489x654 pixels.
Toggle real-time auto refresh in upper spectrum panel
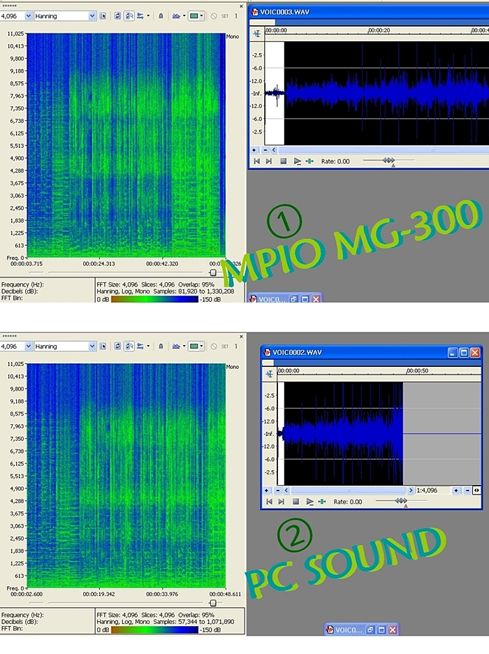pyautogui.click(x=129, y=16)
